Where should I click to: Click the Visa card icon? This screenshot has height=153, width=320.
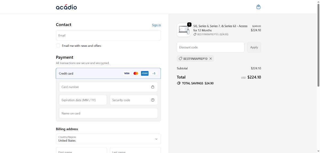point(127,73)
